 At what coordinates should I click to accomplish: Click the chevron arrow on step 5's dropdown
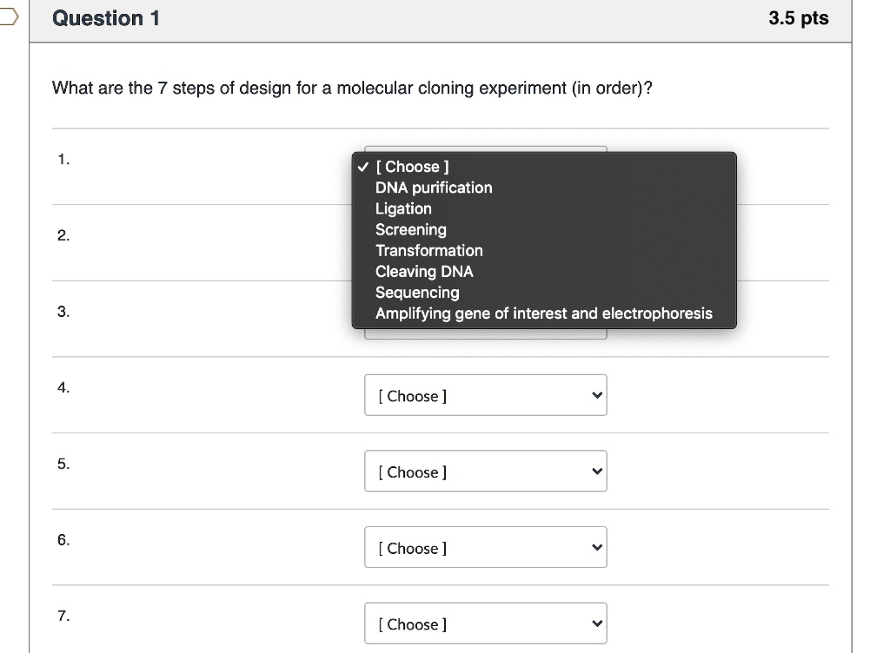click(595, 472)
